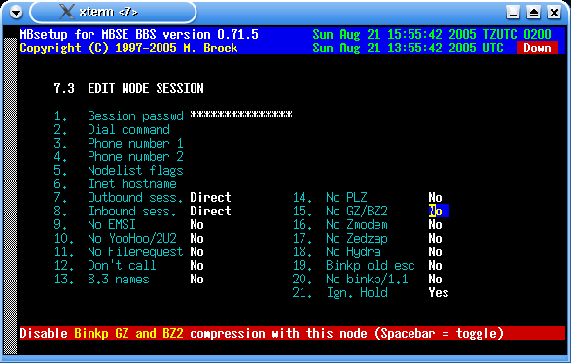Click the No PLZ label
This screenshot has width=571, height=363.
click(346, 198)
